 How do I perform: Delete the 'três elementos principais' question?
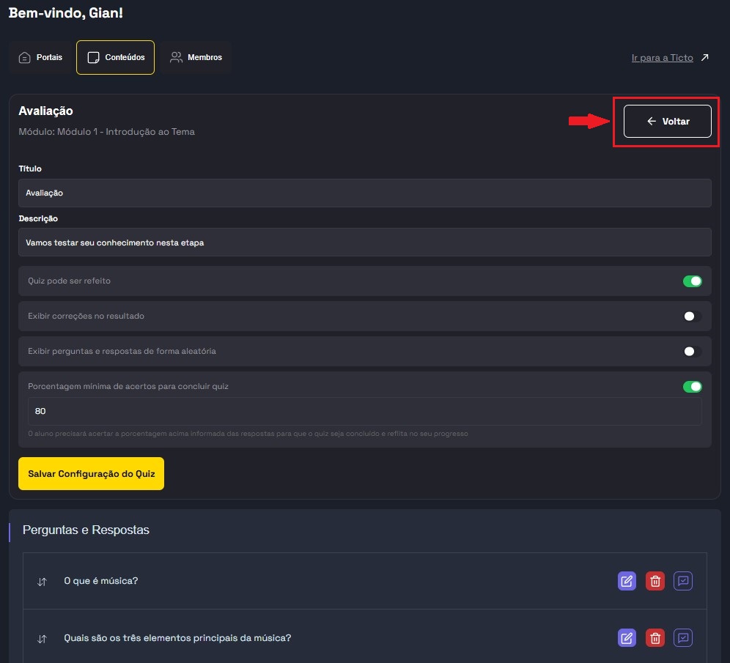[x=655, y=638]
